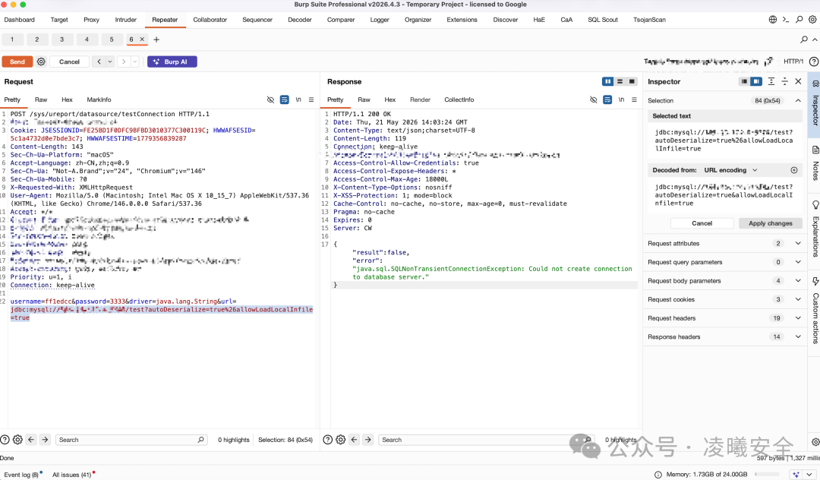Image resolution: width=820 pixels, height=480 pixels.
Task: Go to previous request history arrow
Action: coord(99,62)
